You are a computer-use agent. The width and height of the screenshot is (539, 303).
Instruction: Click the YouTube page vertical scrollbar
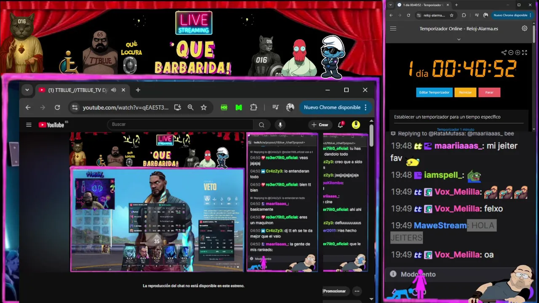pyautogui.click(x=371, y=135)
